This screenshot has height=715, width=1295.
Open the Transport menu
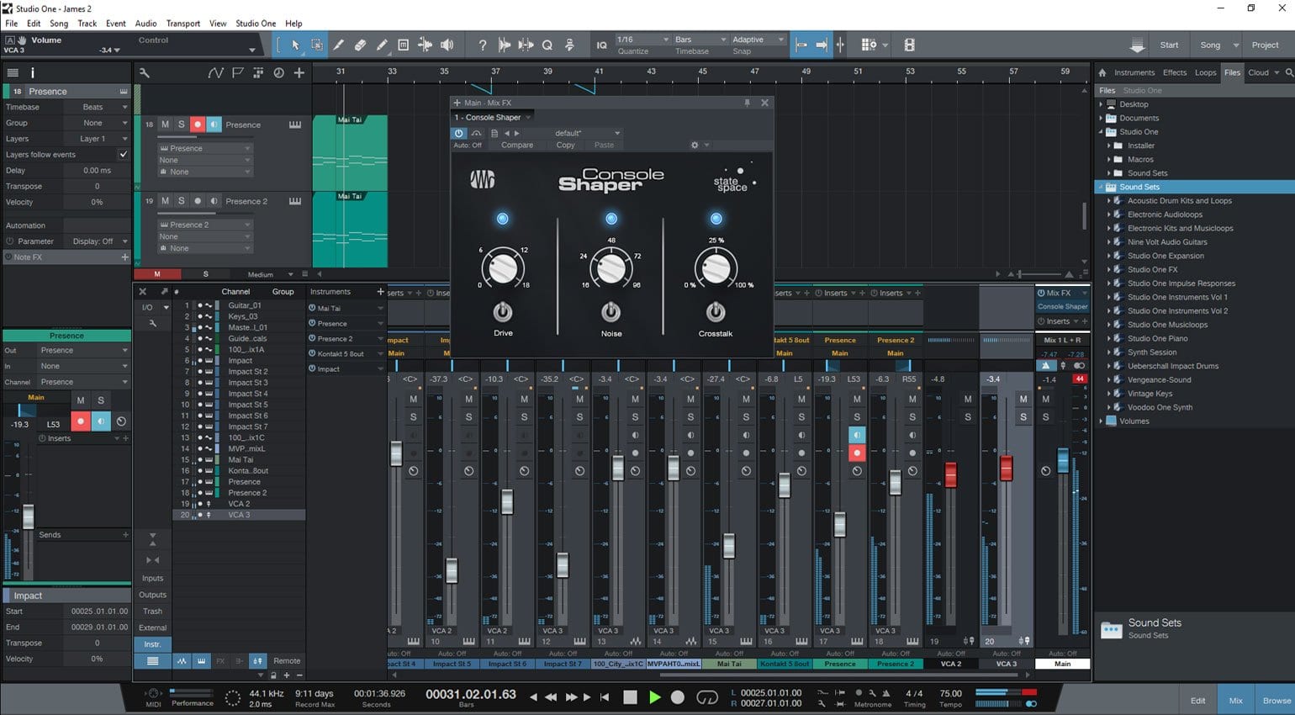[182, 24]
